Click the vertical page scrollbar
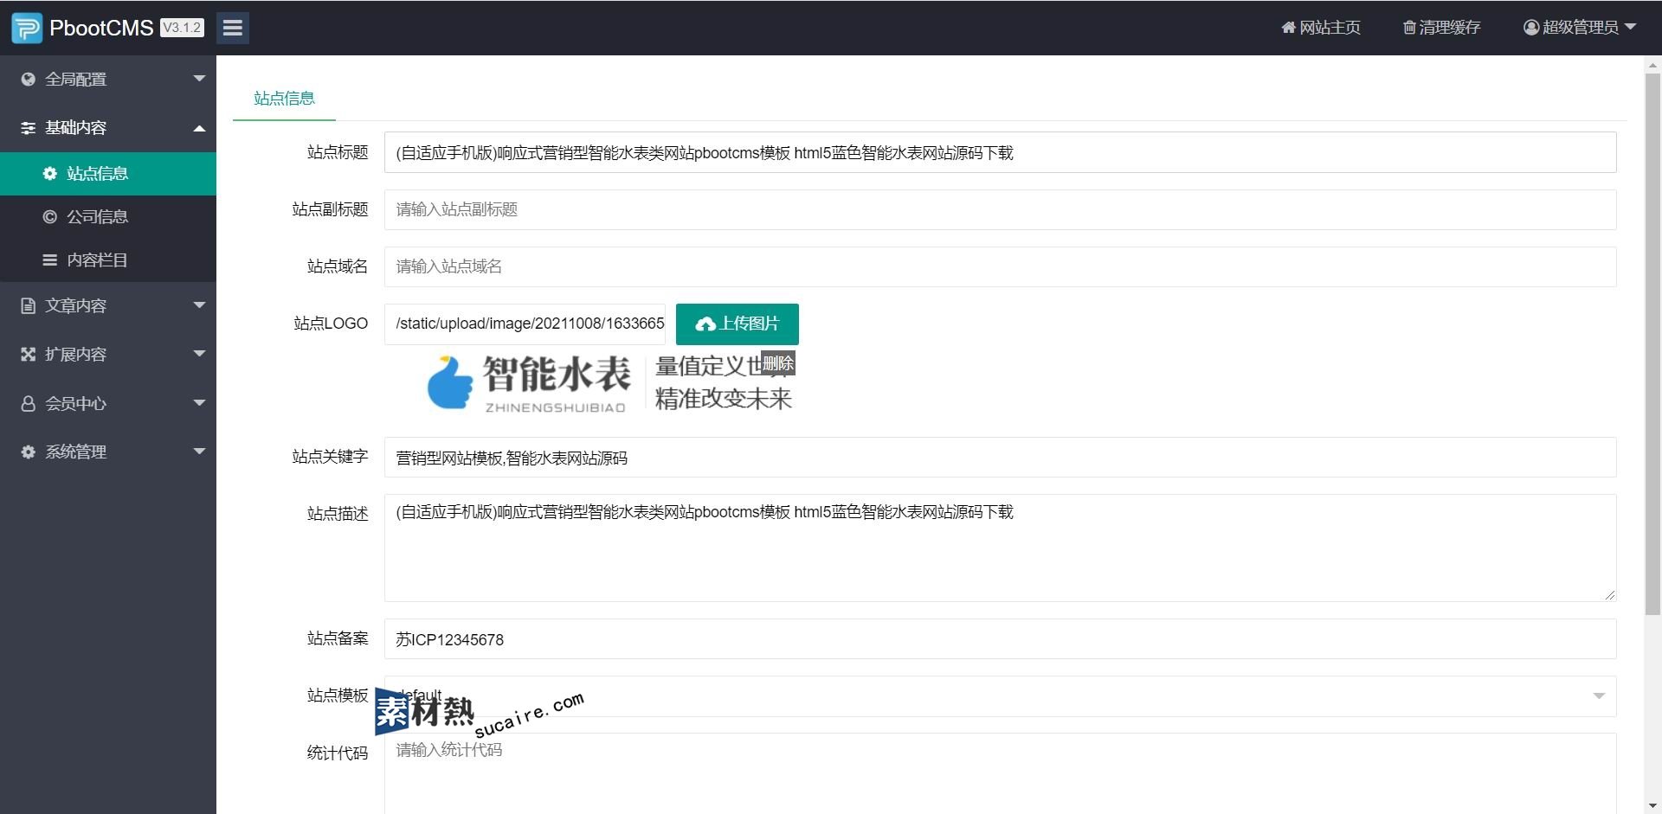The image size is (1662, 814). pyautogui.click(x=1652, y=346)
